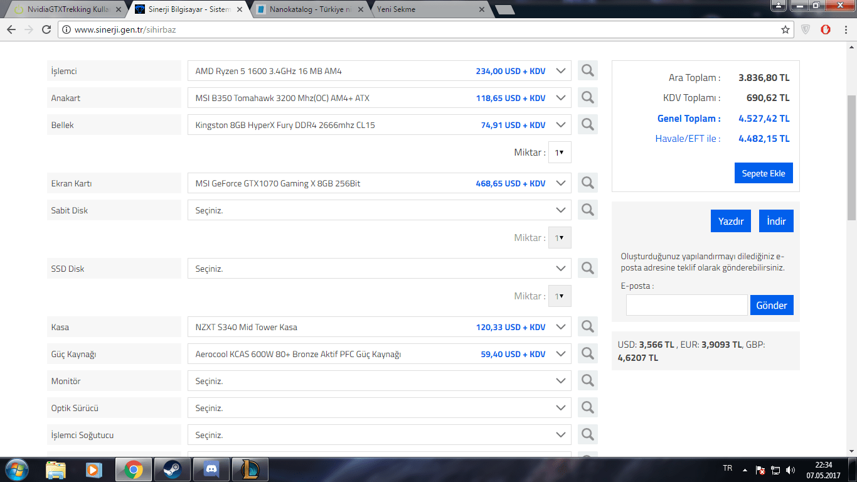Send the quote with the Gönder button
857x482 pixels.
[772, 305]
